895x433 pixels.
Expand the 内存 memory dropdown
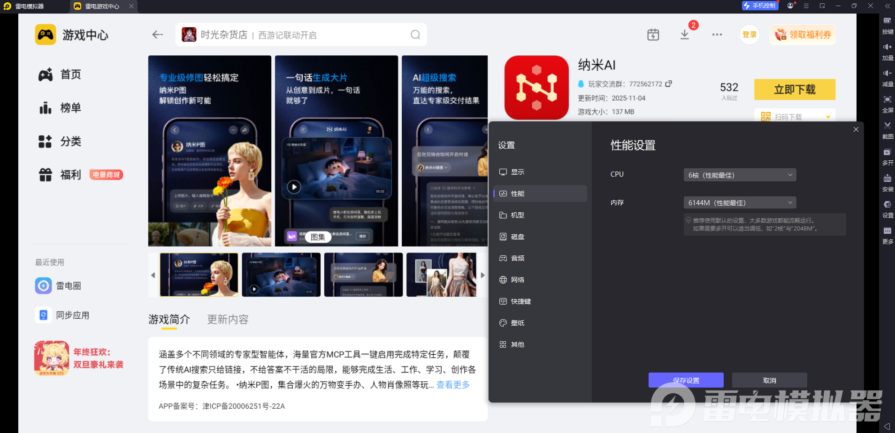740,202
